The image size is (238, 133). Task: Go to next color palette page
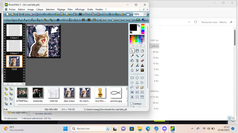point(141,46)
